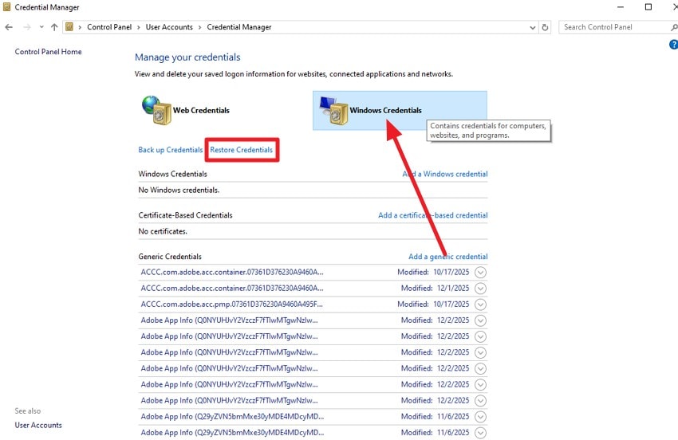Expand the chevron after Control Panel breadcrumb
This screenshot has height=440, width=678.
[138, 27]
